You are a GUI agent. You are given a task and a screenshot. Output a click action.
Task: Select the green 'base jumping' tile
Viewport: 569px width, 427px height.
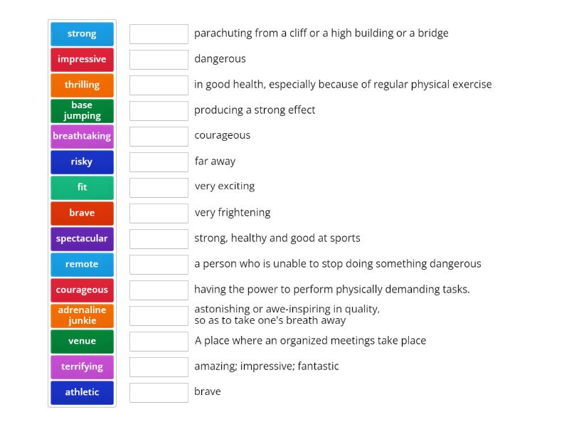coord(82,110)
